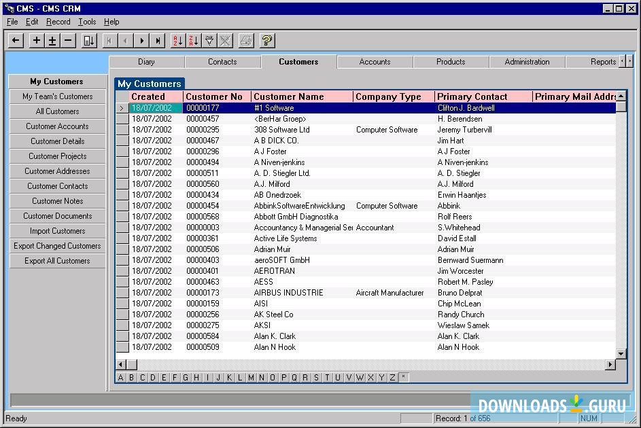641x428 pixels.
Task: Click the question mark help icon
Action: (x=266, y=41)
